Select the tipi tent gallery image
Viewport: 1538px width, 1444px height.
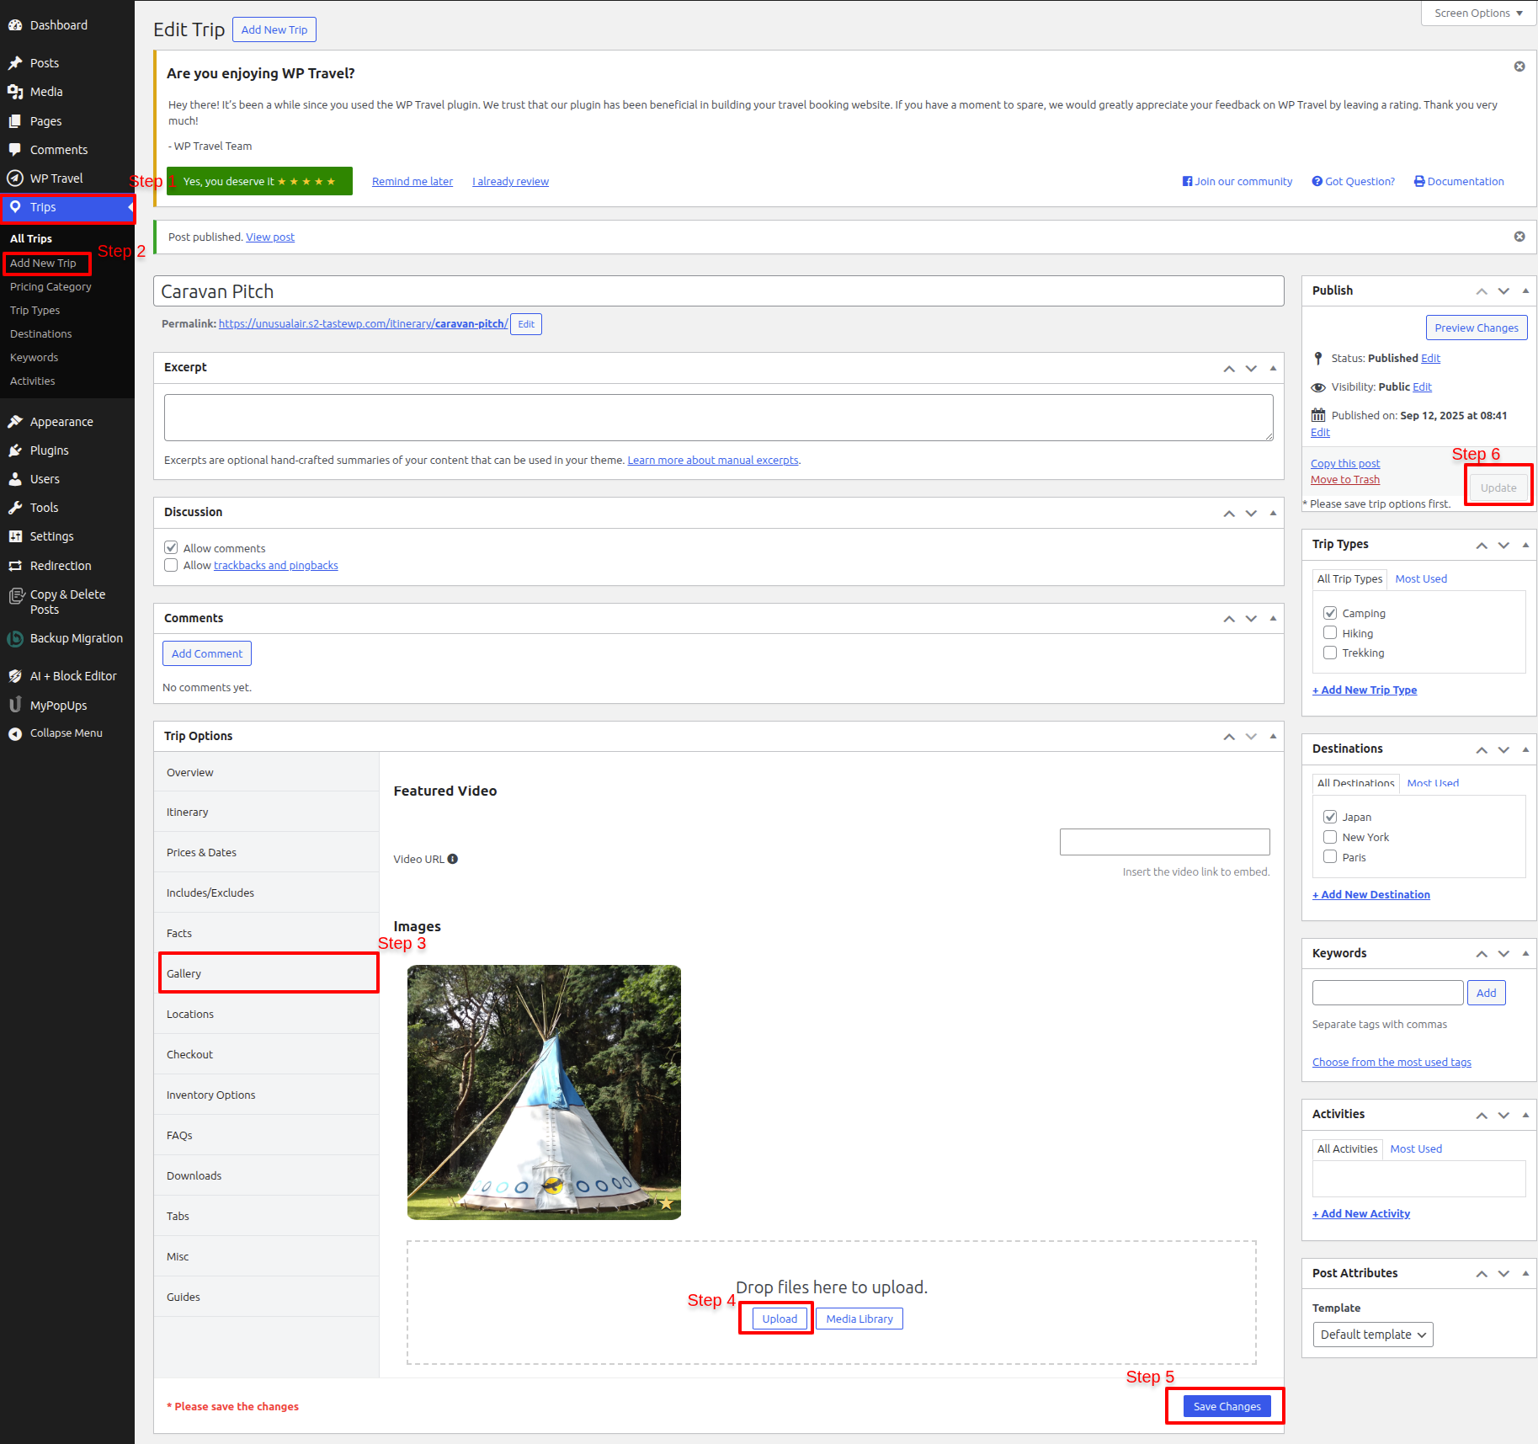(x=544, y=1092)
